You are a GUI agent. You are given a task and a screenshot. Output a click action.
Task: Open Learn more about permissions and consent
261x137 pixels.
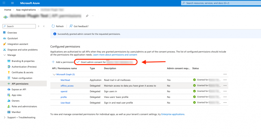115,55
